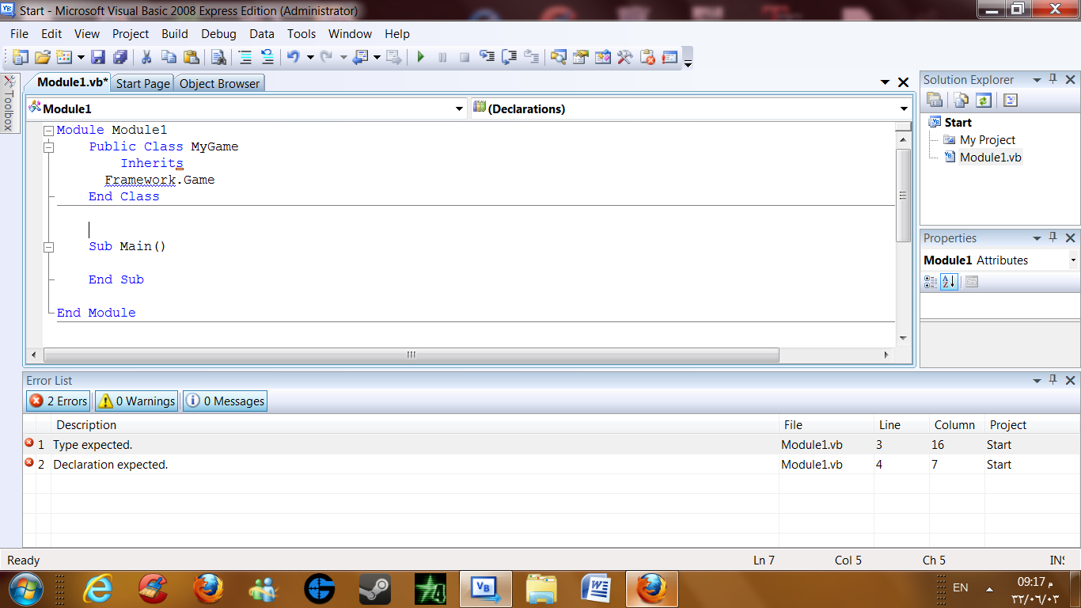
Task: Click the Undo arrow icon
Action: 294,57
